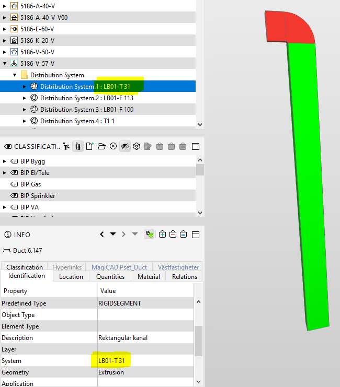Open classification settings gear icon
The height and width of the screenshot is (387, 340).
(137, 146)
